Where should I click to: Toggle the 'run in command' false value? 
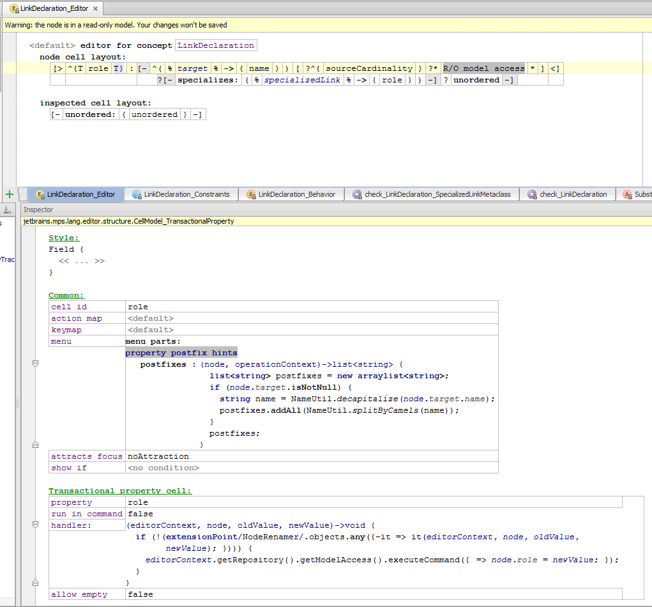(x=139, y=514)
